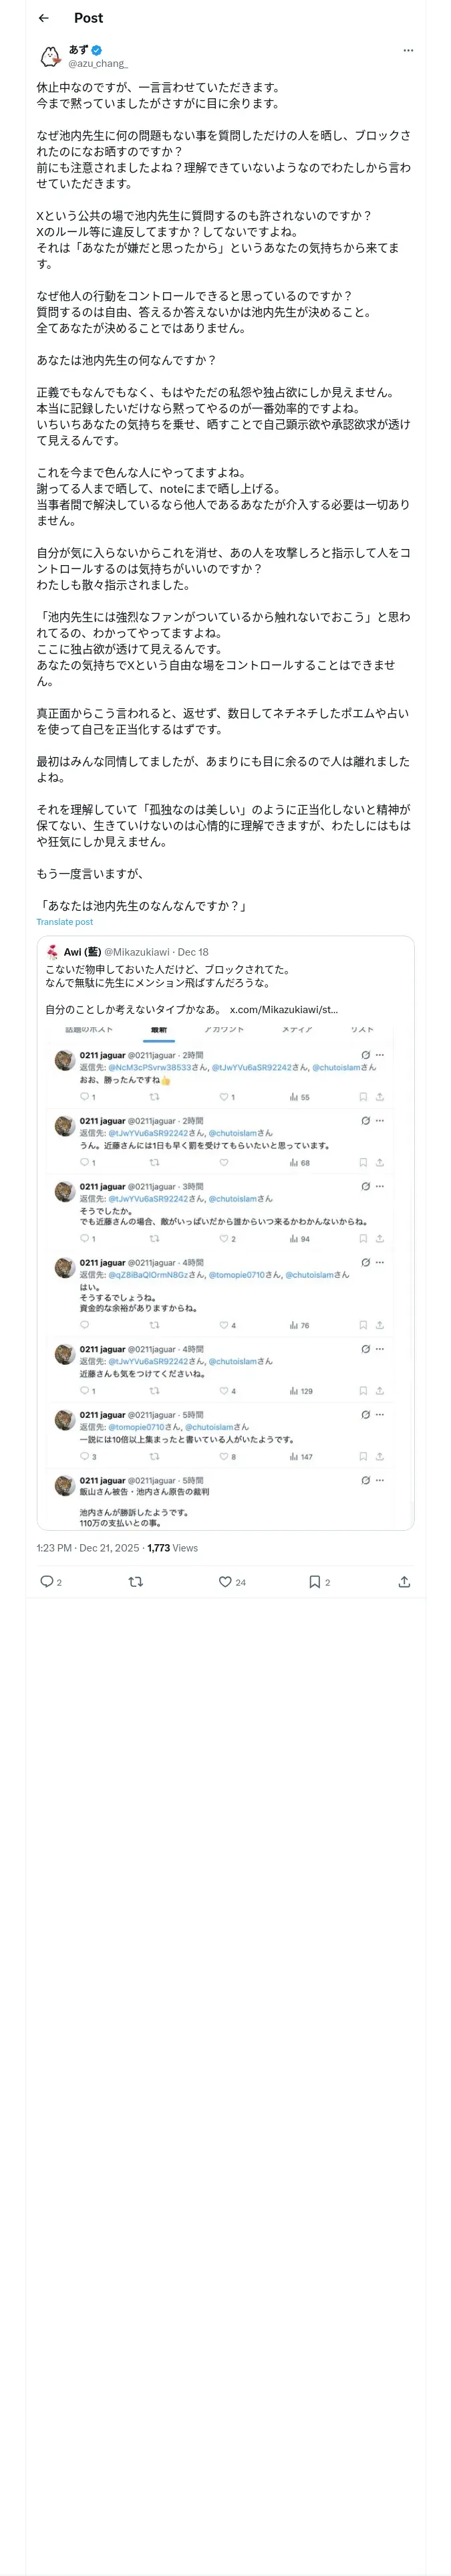Click the Translate post link

(65, 922)
